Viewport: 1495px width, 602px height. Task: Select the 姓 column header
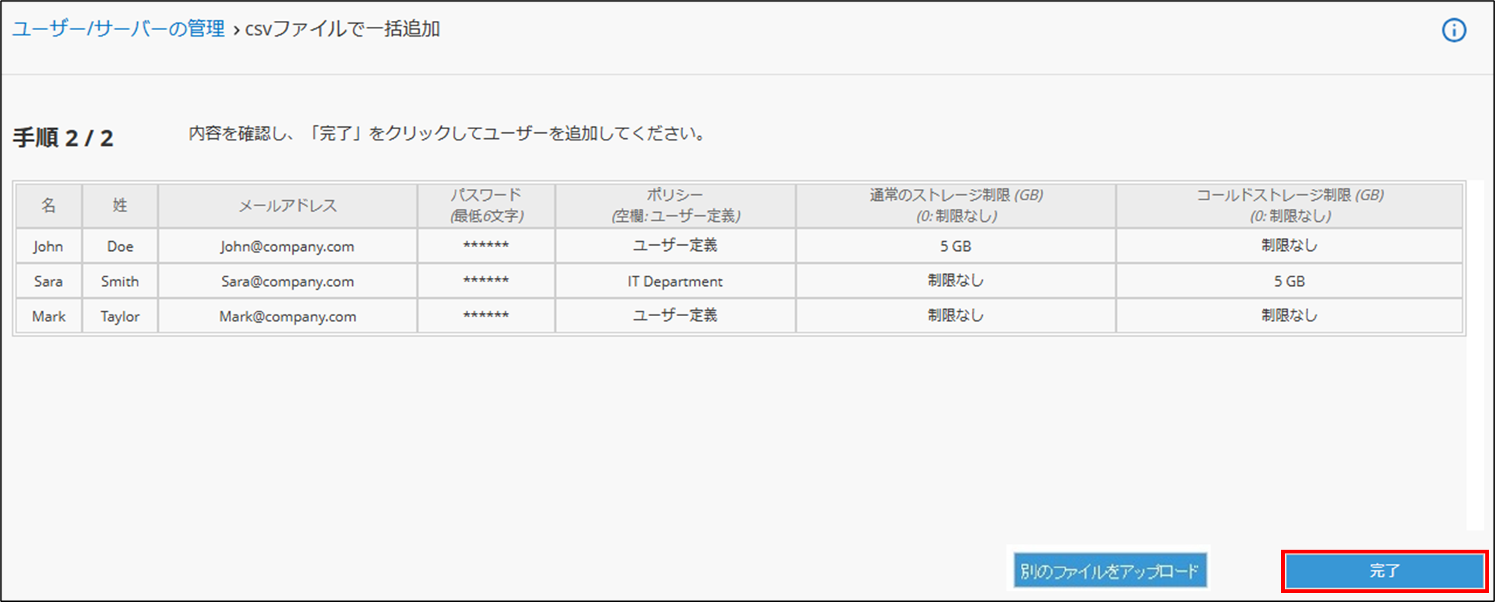[x=120, y=205]
